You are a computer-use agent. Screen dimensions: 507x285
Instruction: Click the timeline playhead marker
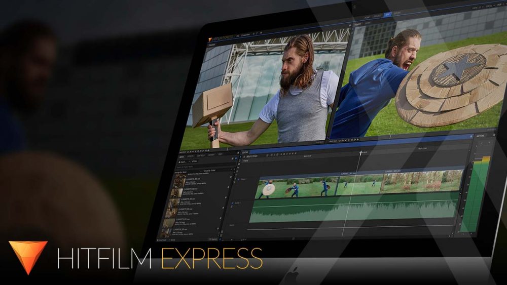coord(360,152)
